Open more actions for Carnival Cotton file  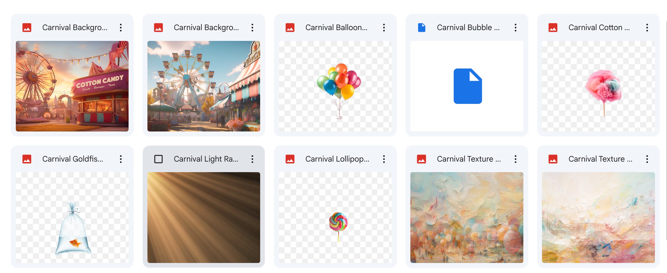point(647,28)
